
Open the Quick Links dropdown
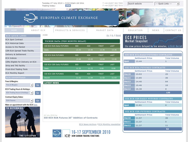click(x=167, y=4)
